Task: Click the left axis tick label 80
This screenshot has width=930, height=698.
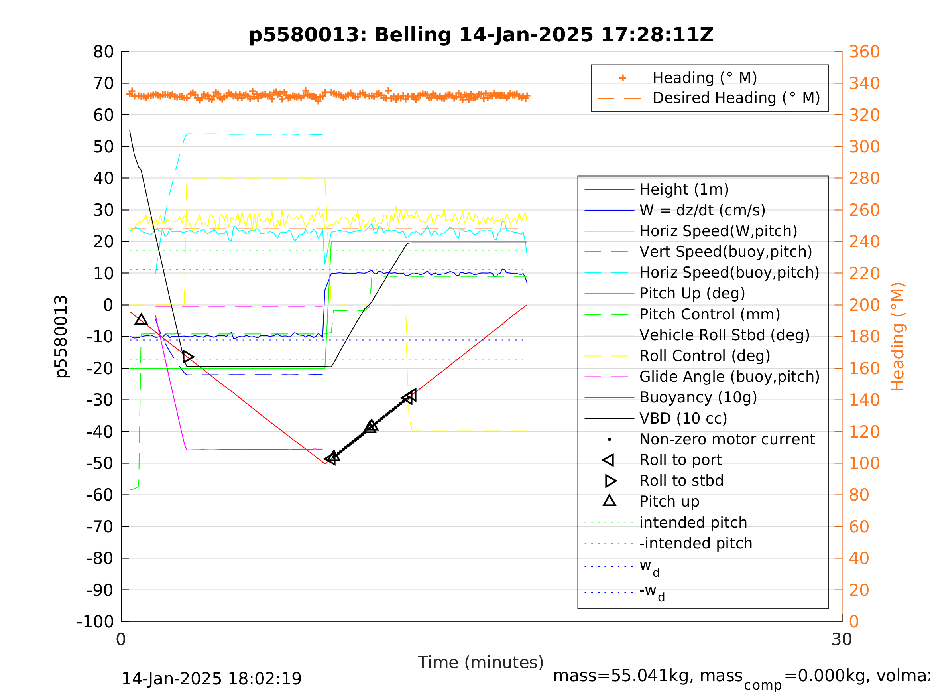Action: (103, 52)
